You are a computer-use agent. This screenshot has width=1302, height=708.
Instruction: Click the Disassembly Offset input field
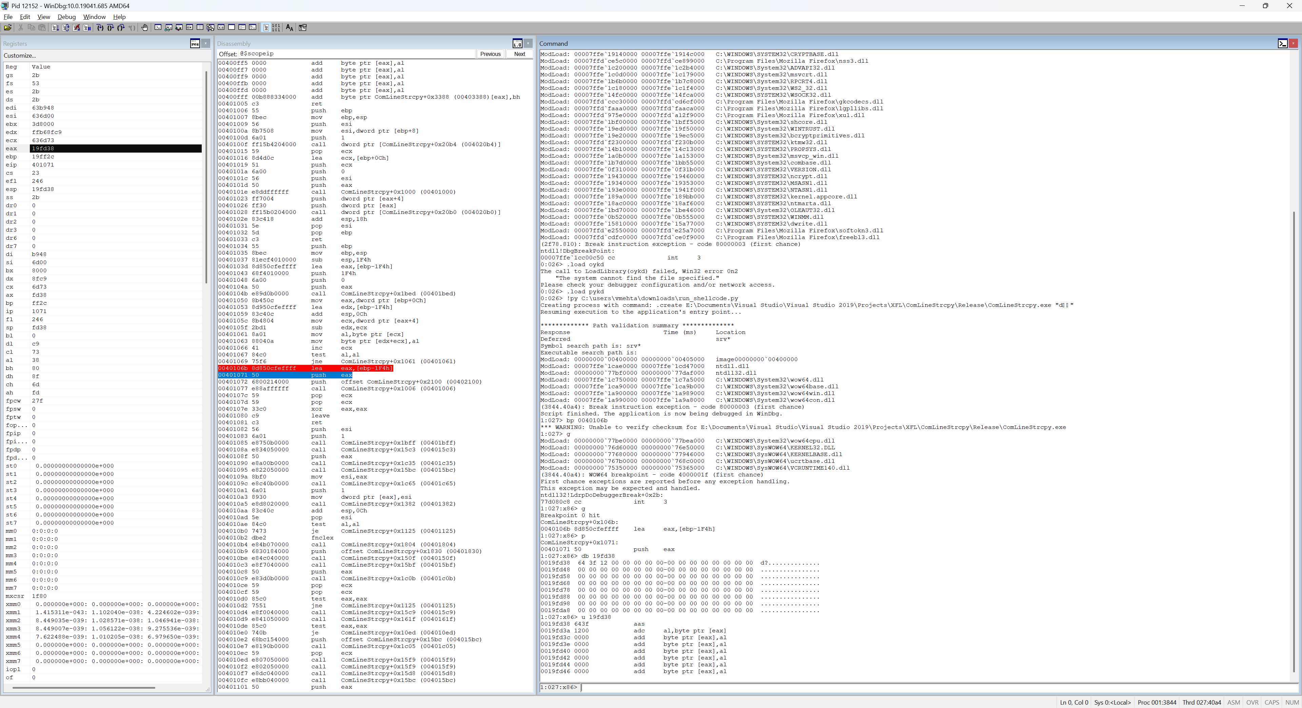click(354, 54)
